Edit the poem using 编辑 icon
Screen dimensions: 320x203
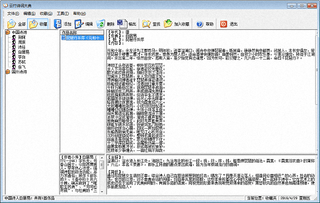[x=84, y=24]
